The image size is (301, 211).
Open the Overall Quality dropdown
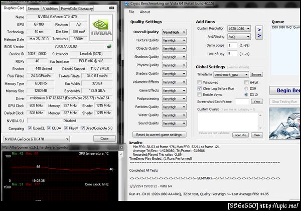point(174,32)
